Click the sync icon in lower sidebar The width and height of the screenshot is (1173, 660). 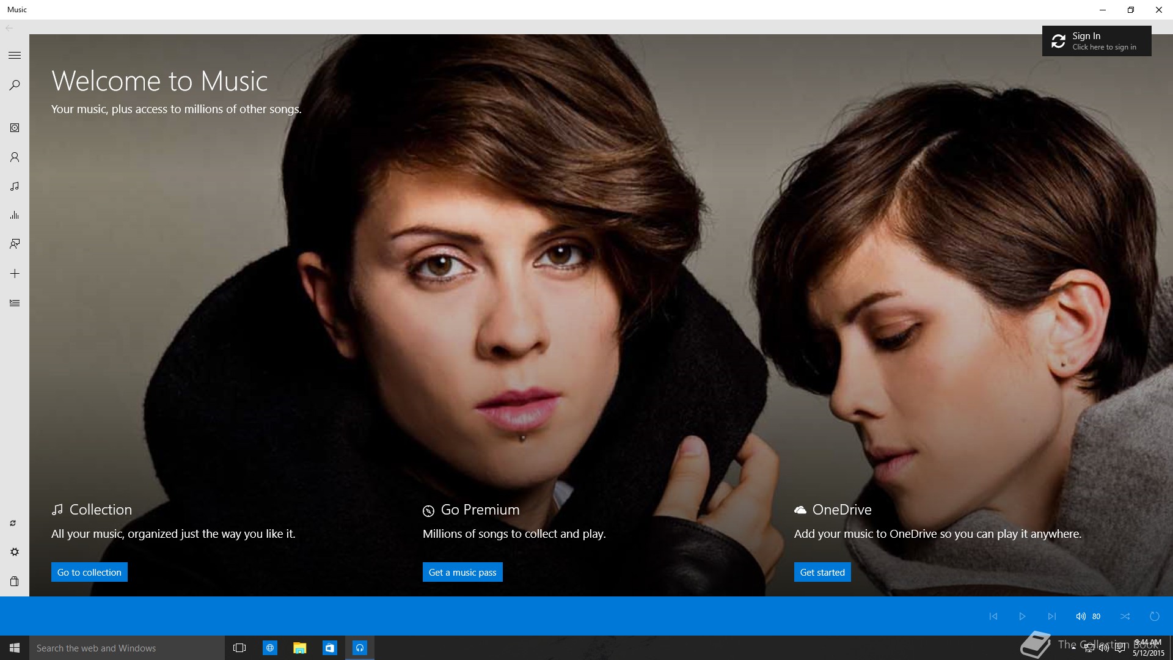(13, 523)
